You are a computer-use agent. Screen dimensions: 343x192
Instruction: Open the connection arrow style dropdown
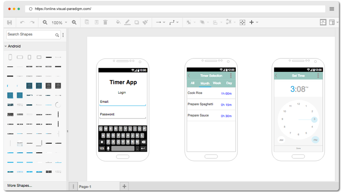[x=161, y=22]
